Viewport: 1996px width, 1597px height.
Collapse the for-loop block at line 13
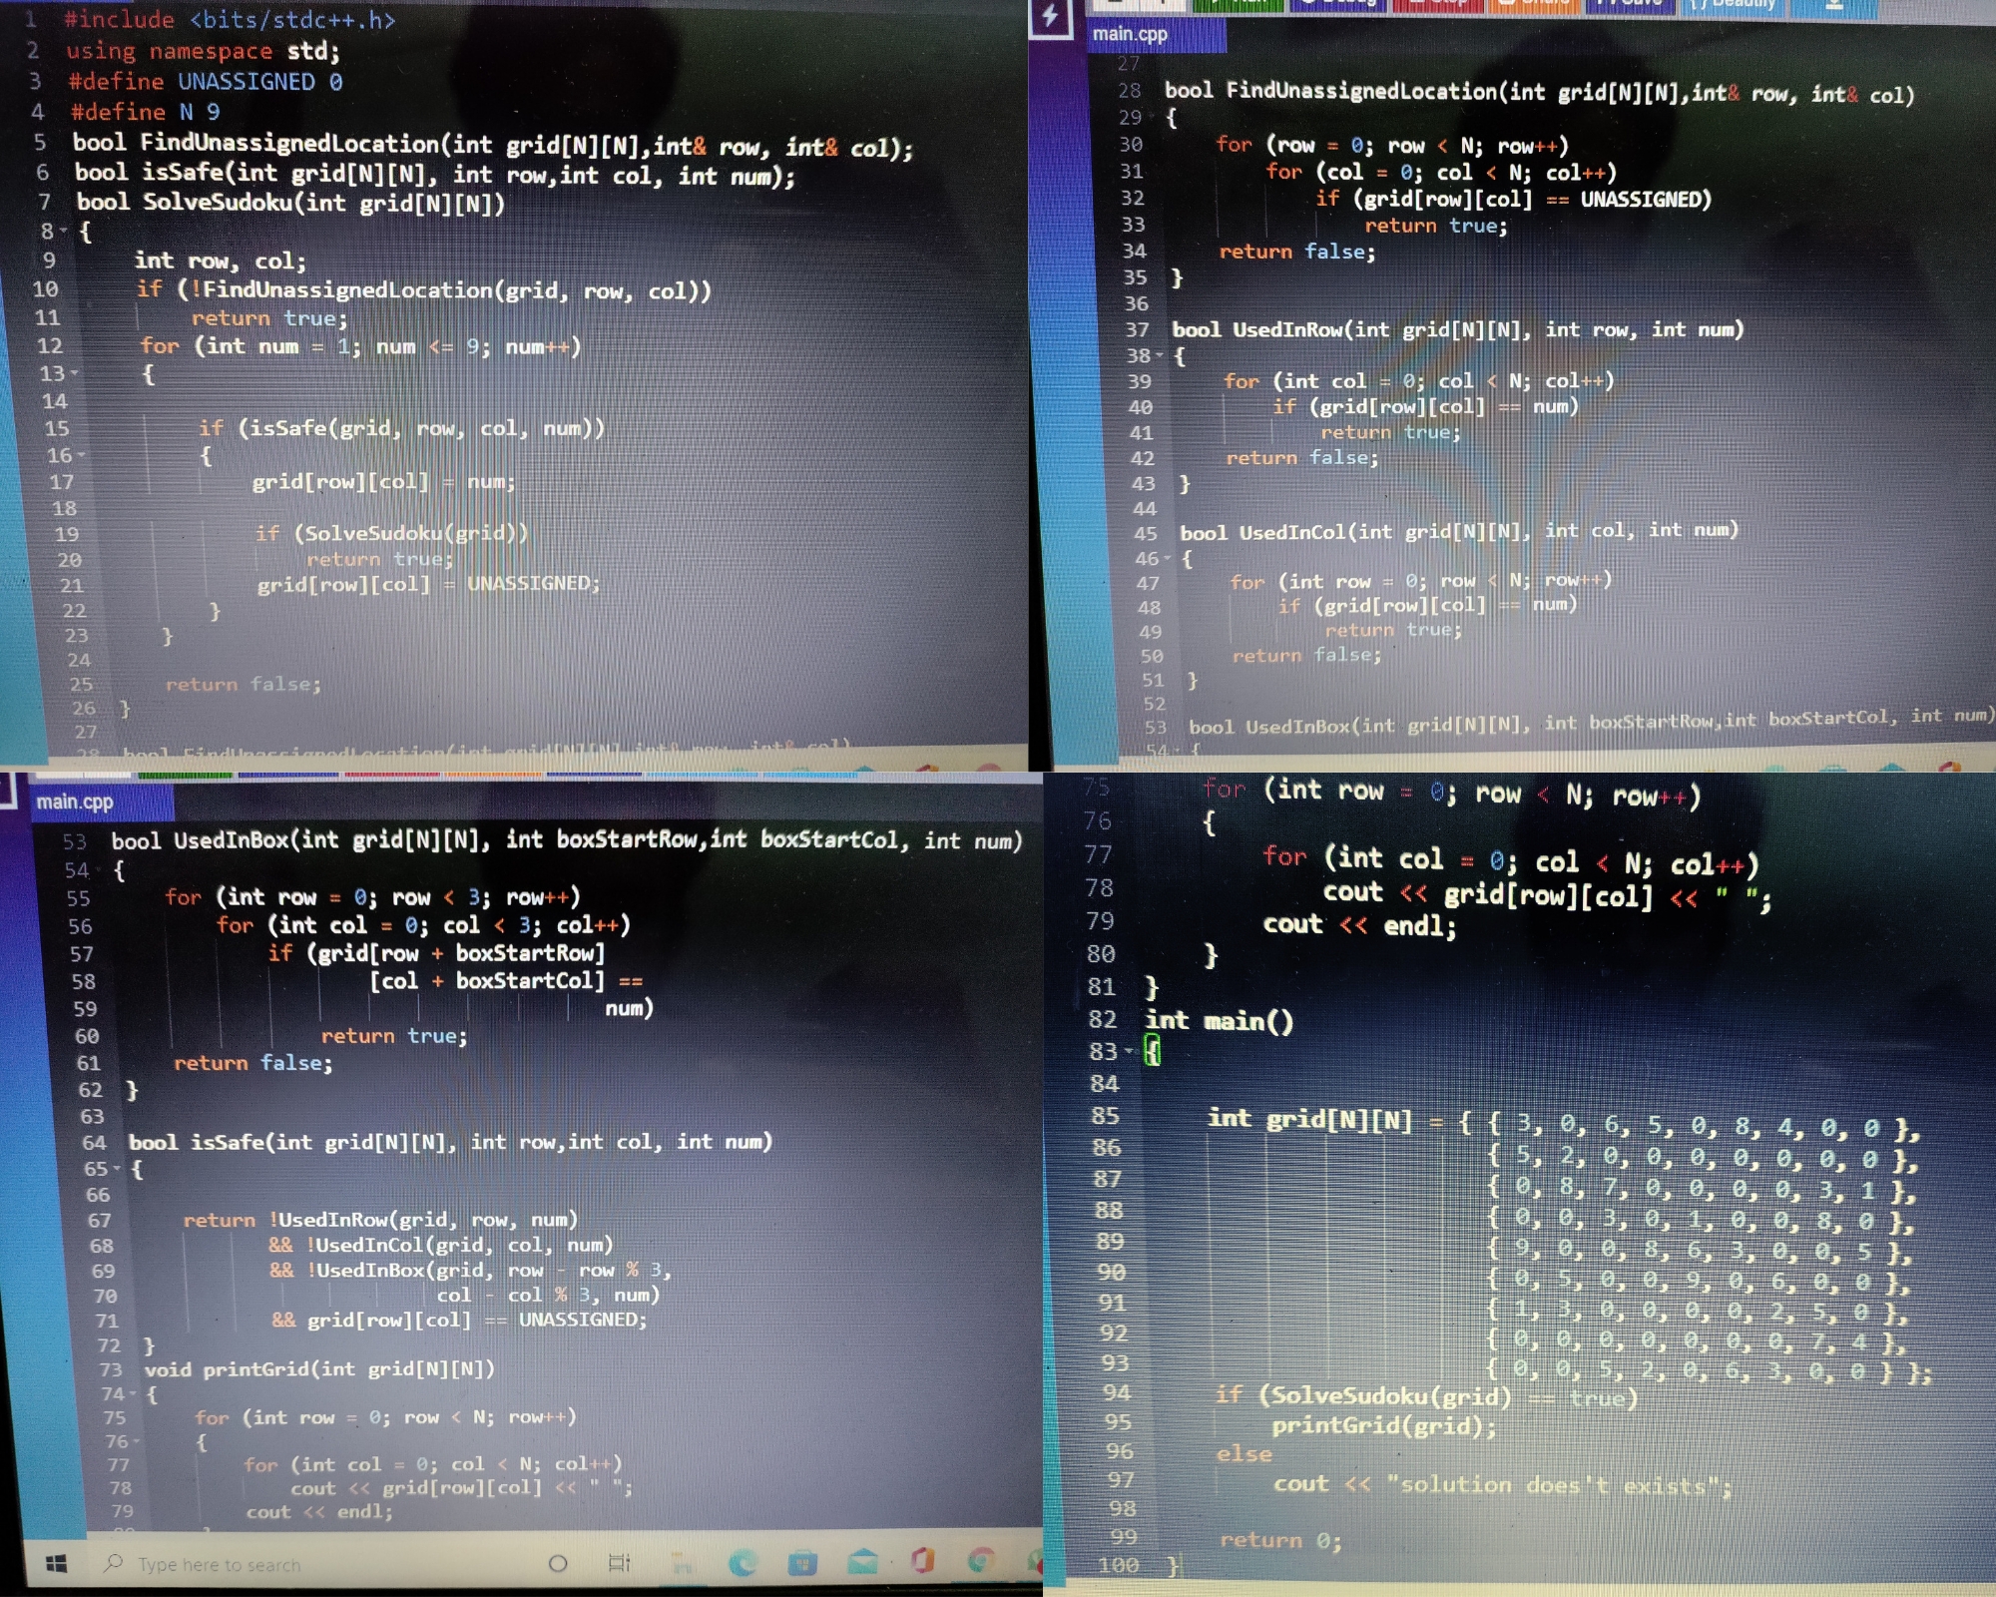coord(74,374)
